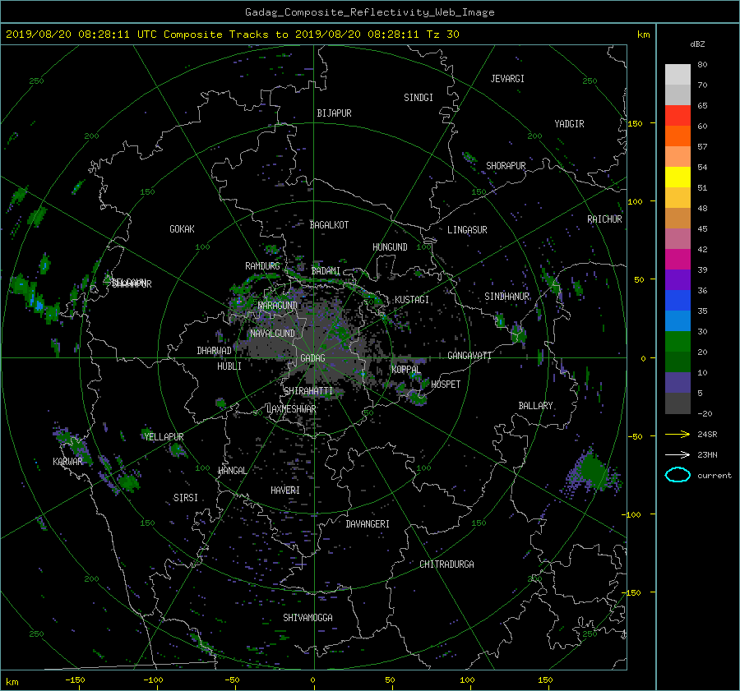Click the cyan current track ellipse icon
Image resolution: width=740 pixels, height=691 pixels.
[x=678, y=475]
